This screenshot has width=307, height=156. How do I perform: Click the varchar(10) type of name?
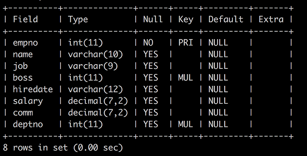[96, 54]
